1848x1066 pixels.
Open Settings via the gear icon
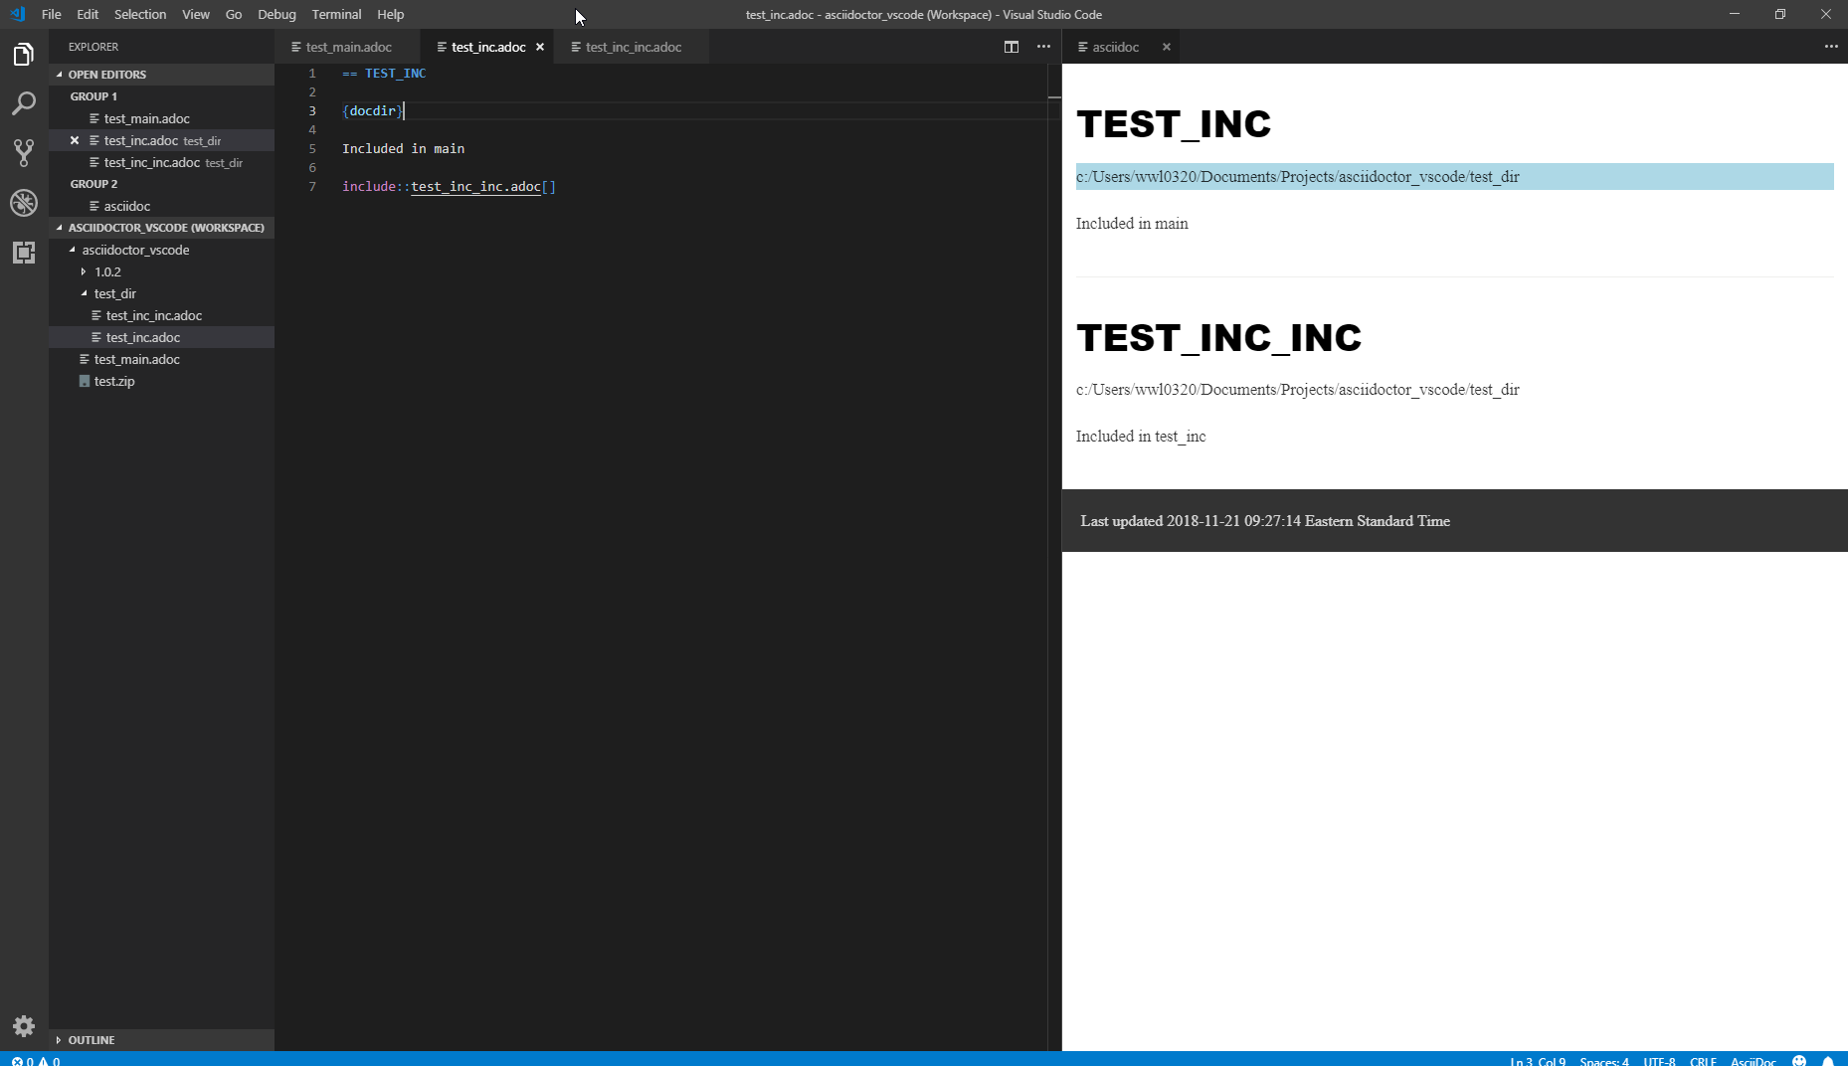tap(24, 1025)
